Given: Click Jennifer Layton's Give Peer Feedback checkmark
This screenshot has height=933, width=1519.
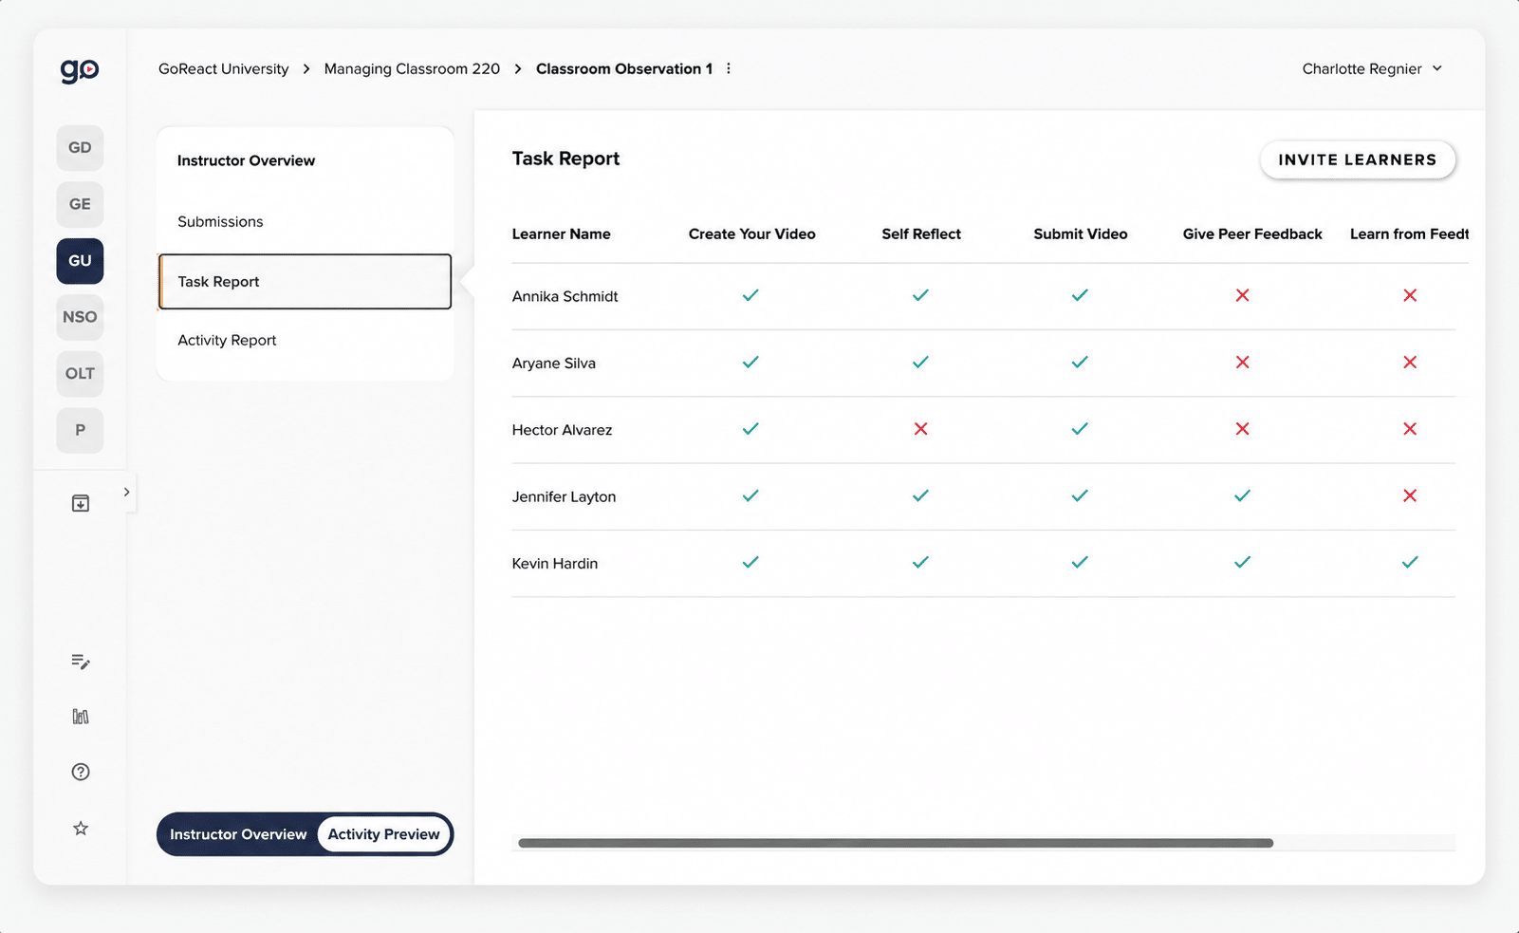Looking at the screenshot, I should [x=1242, y=495].
